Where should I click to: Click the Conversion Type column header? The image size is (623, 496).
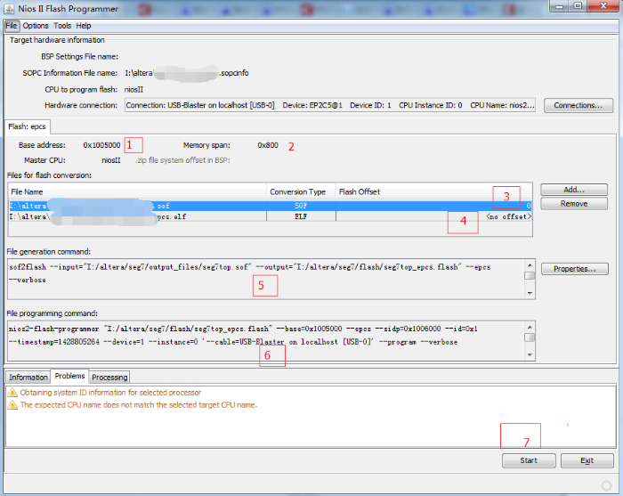[x=300, y=191]
